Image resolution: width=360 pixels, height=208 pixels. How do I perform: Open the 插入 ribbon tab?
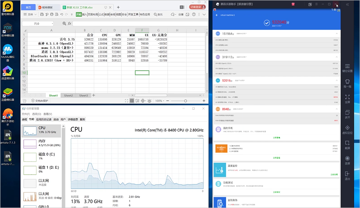pyautogui.click(x=85, y=14)
